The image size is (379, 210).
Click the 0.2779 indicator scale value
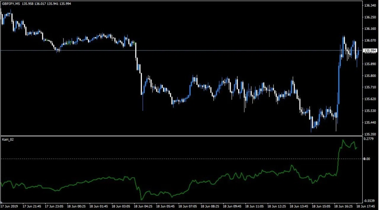369,139
